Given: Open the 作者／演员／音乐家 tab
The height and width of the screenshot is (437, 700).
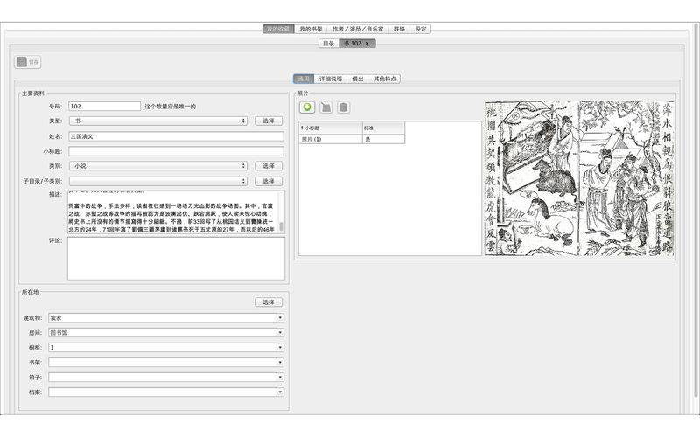Looking at the screenshot, I should click(358, 29).
